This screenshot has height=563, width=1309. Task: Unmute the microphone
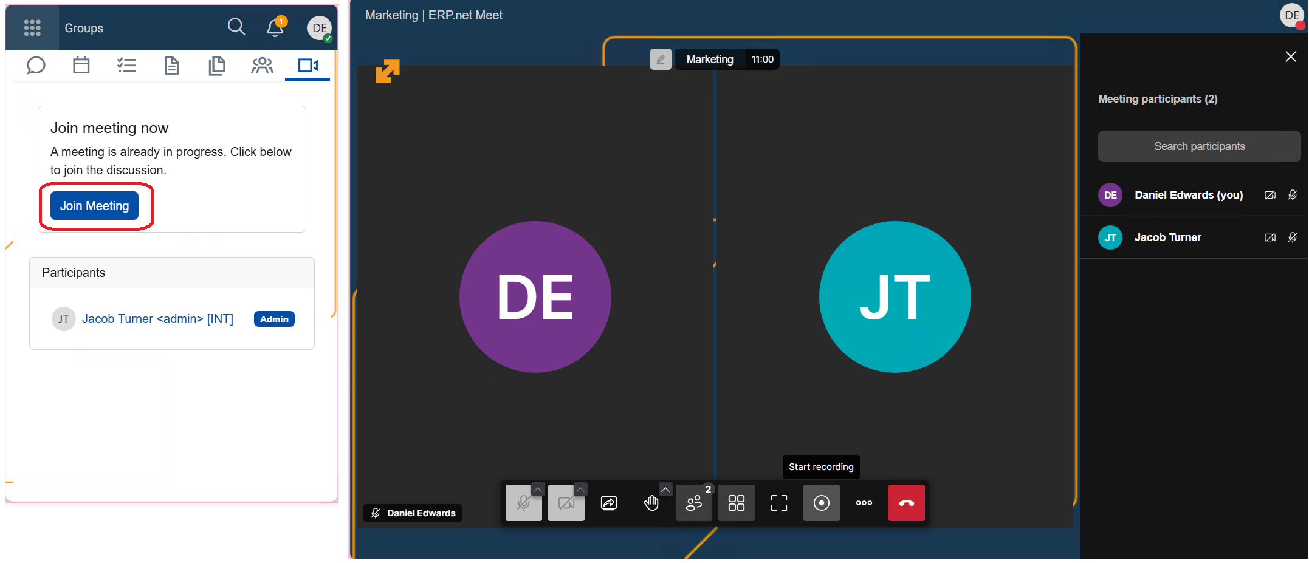523,503
